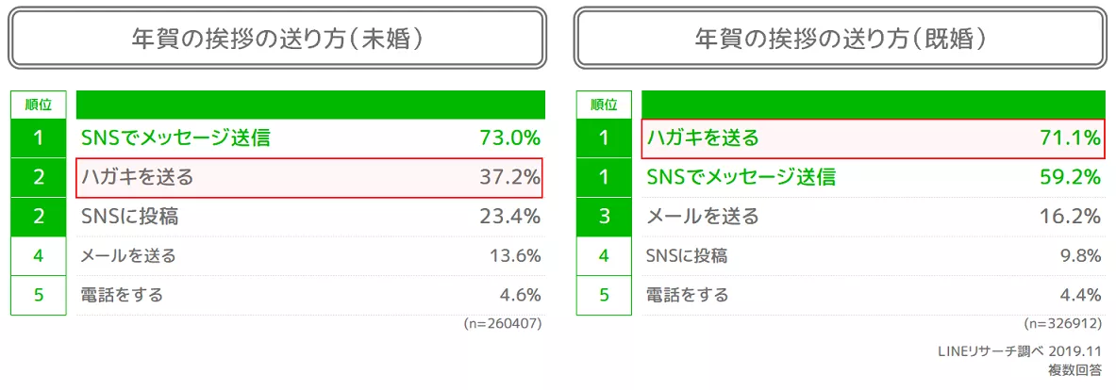Click the メールを送る label beside 13.6%
The image size is (1116, 390).
tap(128, 255)
